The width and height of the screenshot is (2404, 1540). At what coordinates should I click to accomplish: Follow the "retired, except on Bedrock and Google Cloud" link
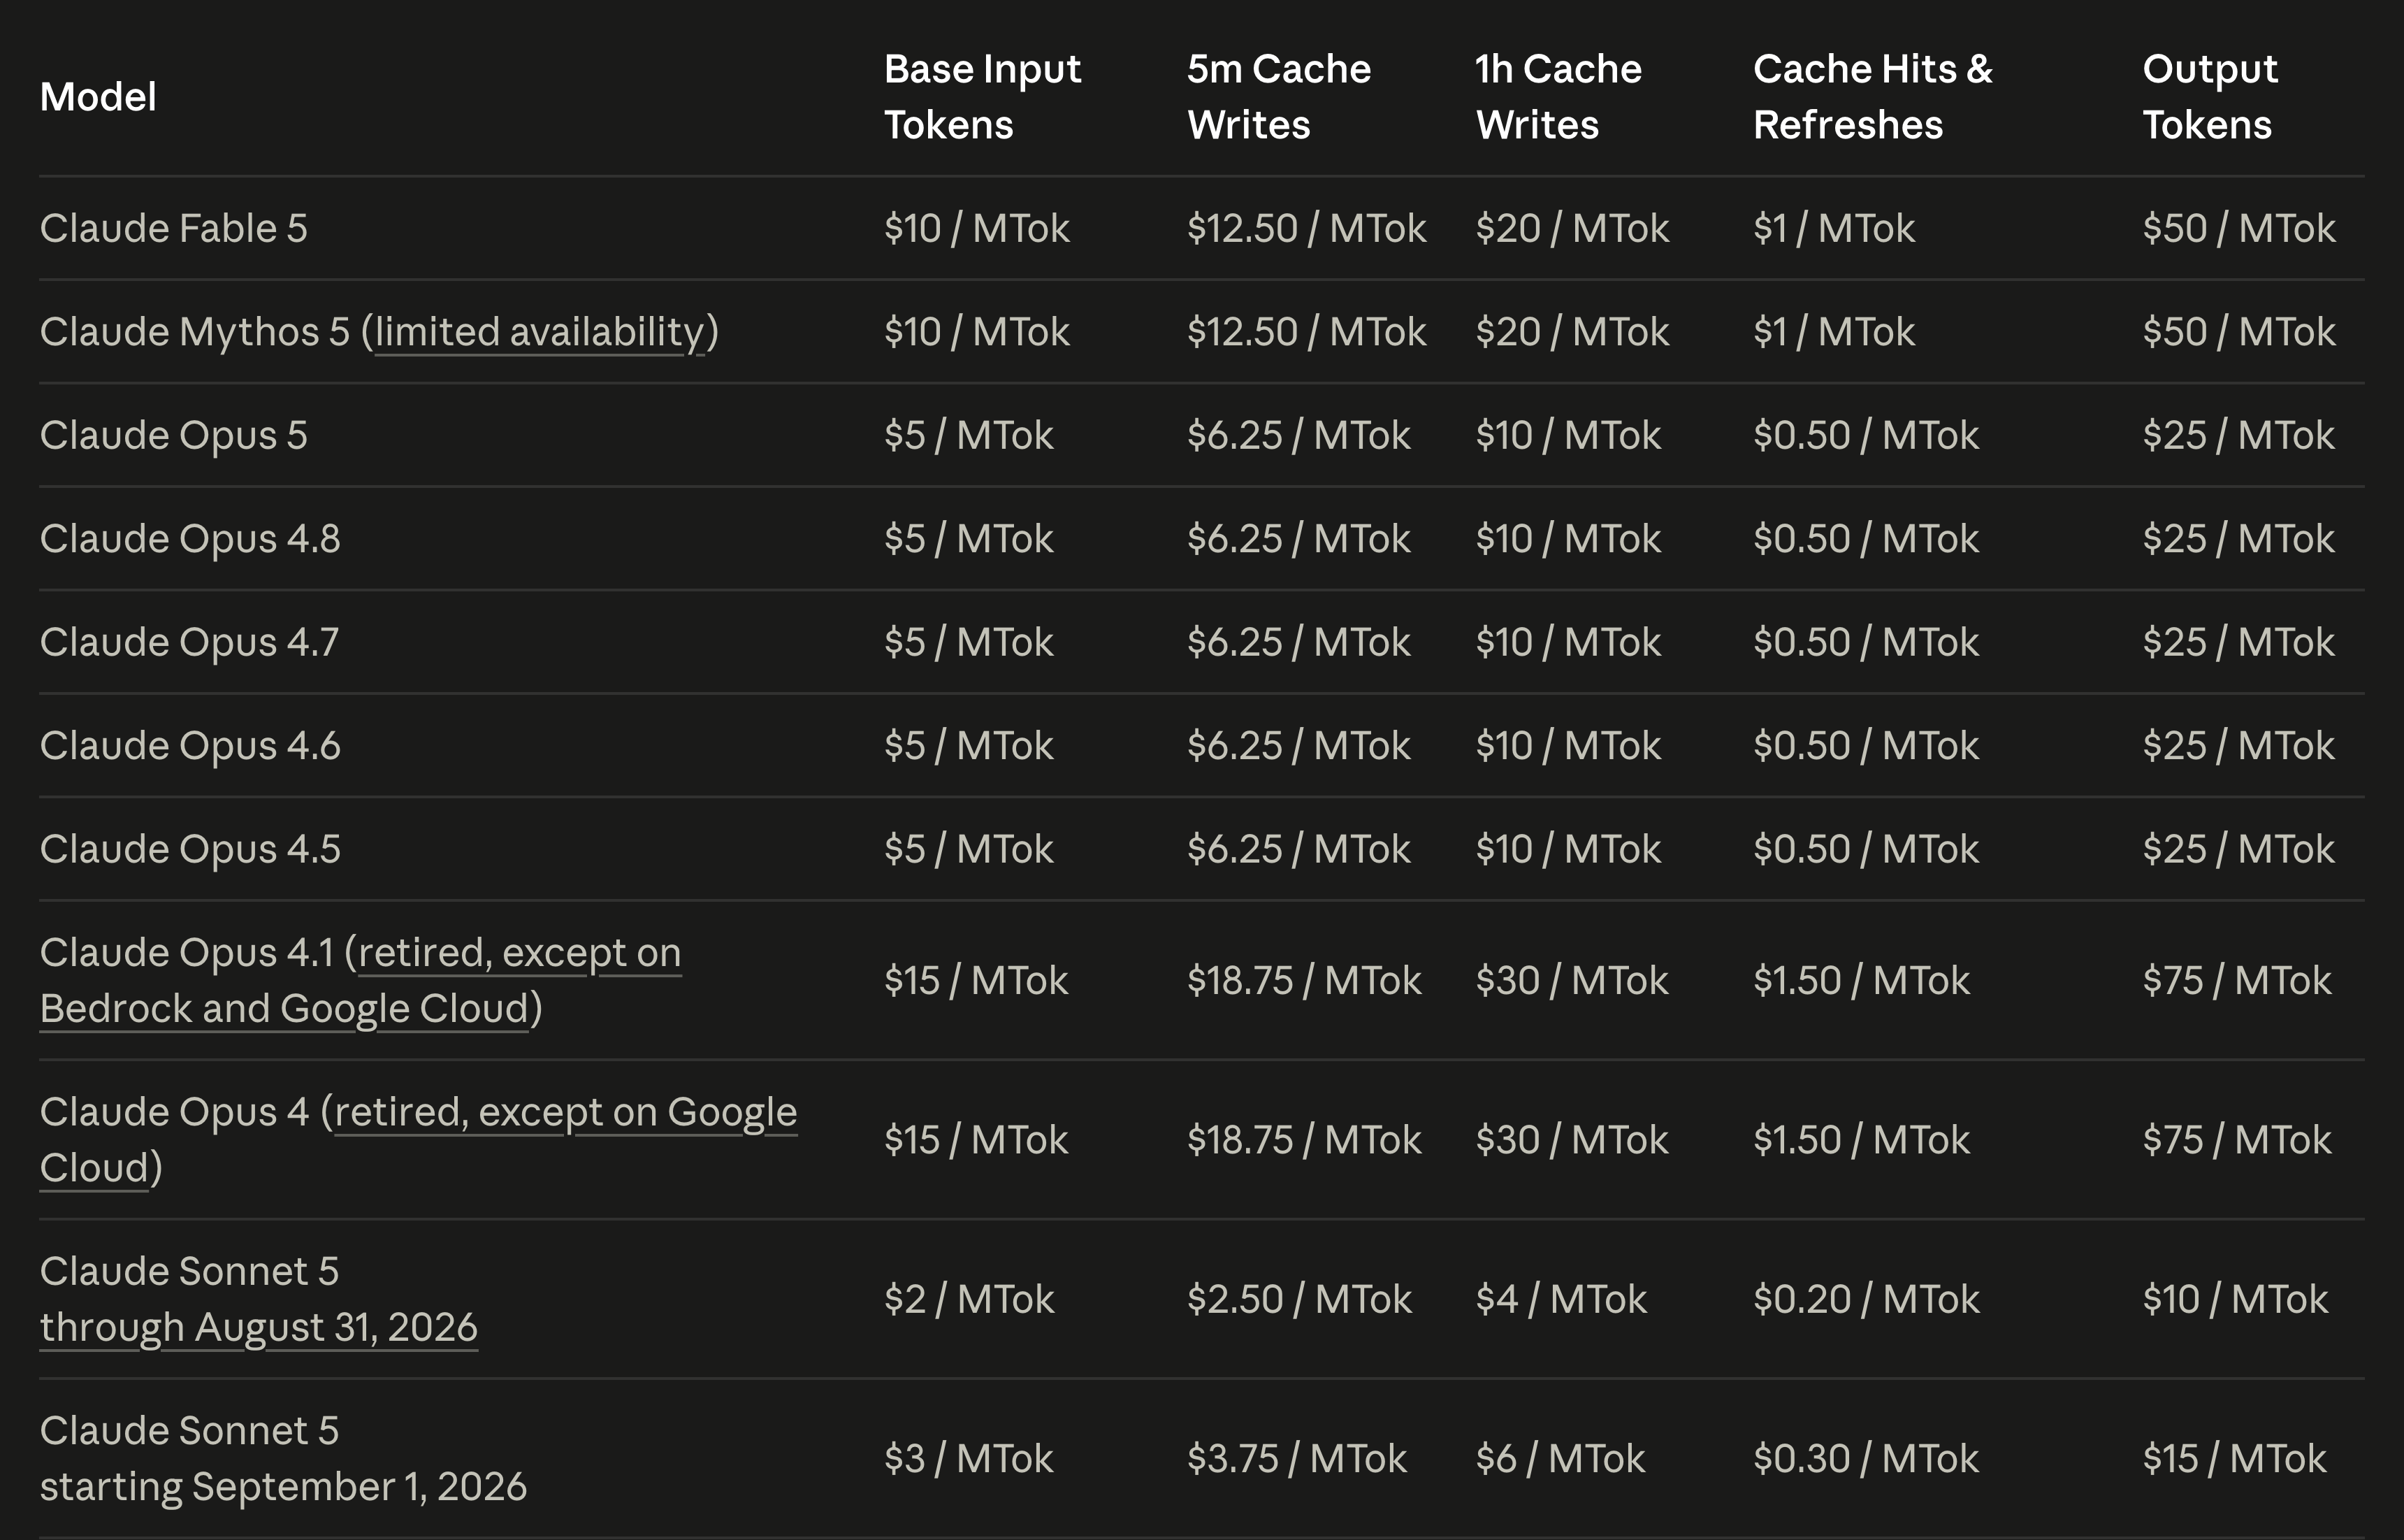pos(360,980)
